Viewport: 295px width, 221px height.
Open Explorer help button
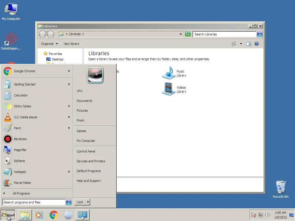point(257,44)
